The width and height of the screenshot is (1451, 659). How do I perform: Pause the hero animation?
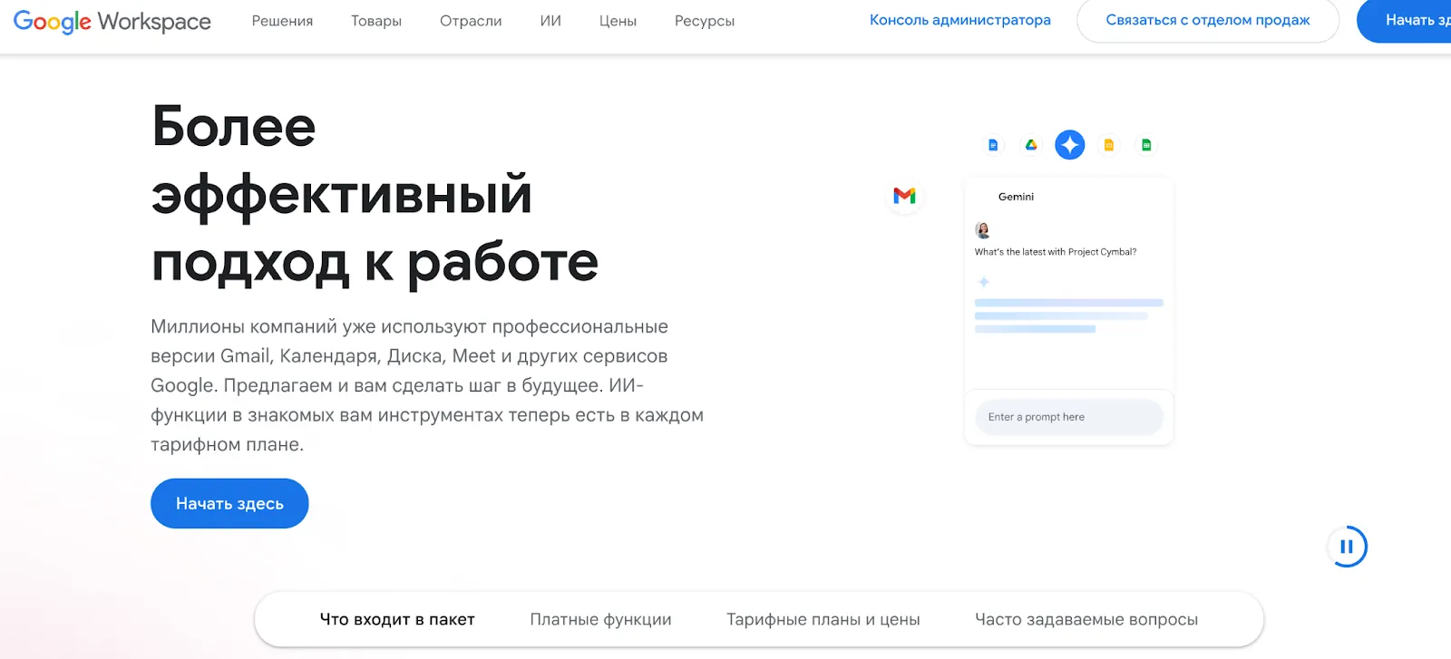(1347, 547)
